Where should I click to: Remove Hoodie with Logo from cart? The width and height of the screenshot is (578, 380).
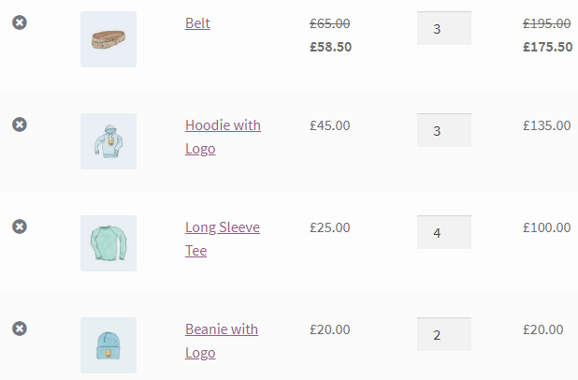[x=20, y=124]
